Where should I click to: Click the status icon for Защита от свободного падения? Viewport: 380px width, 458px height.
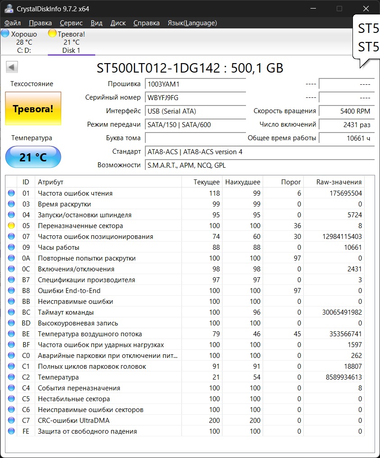coord(11,431)
